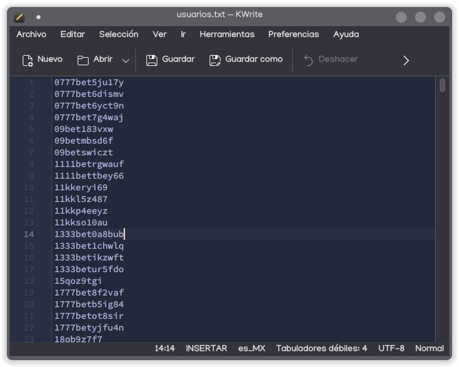This screenshot has width=459, height=367.
Task: Click line number 1 in gutter
Action: pos(32,82)
